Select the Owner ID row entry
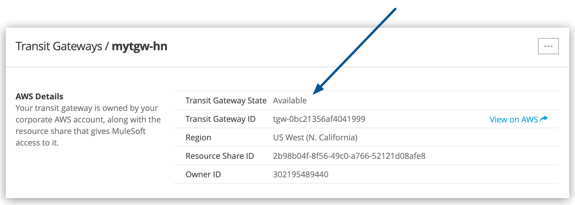The image size is (575, 205). [203, 174]
